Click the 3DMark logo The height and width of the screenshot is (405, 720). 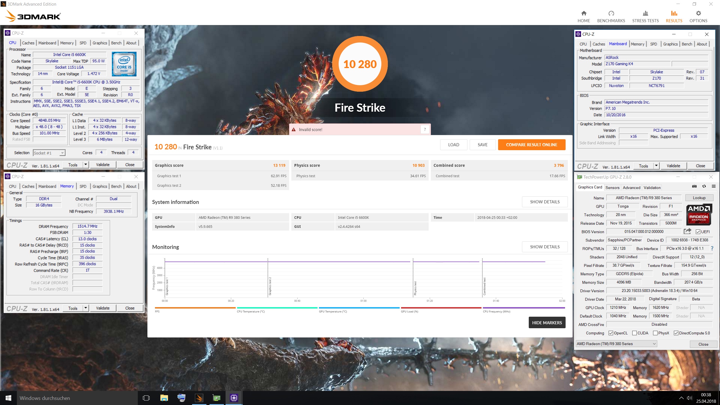pos(33,16)
